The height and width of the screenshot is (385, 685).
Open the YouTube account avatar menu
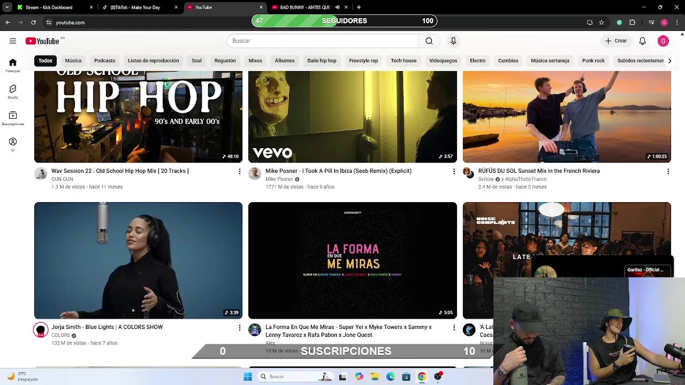[663, 41]
